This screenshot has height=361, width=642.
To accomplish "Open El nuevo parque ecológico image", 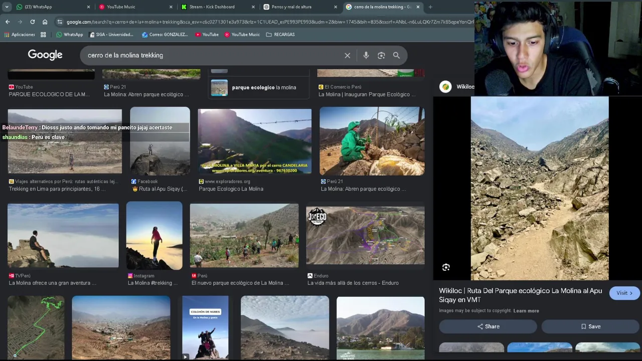I will tap(244, 236).
